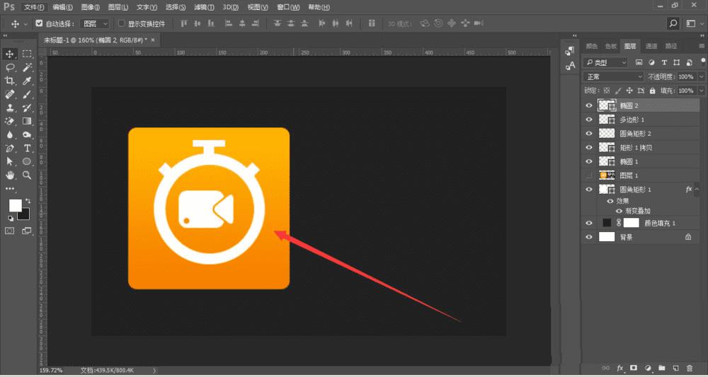Create a new adjustment layer

coord(649,368)
